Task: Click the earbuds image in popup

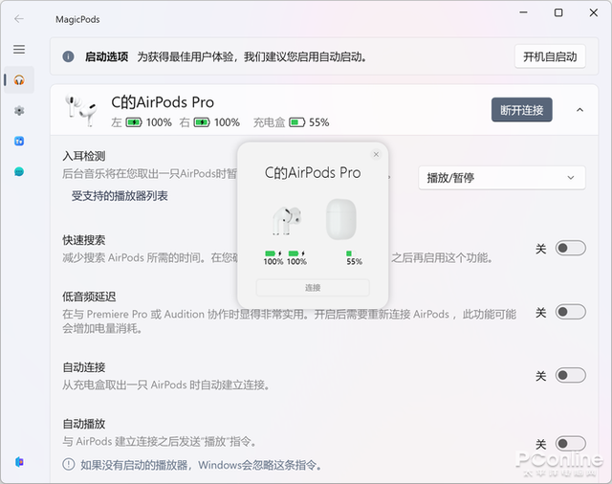Action: (x=287, y=221)
